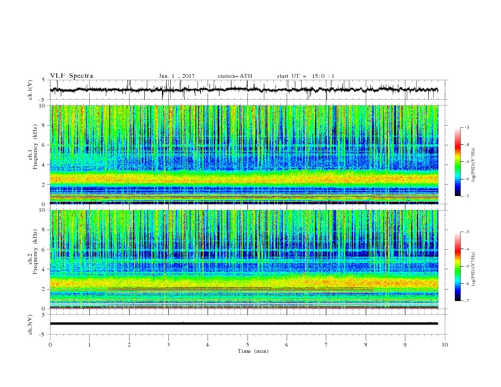Click the lower "log(PSD)(V²/Hz)" colorbar label
This screenshot has width=501, height=387.
tap(474, 269)
